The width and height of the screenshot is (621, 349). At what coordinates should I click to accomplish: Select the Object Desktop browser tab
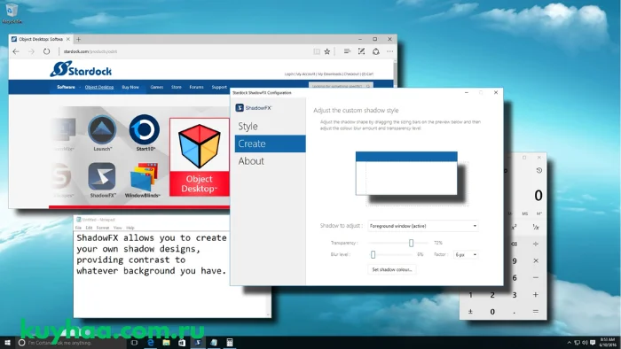pyautogui.click(x=41, y=39)
